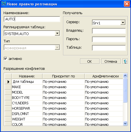The image size is (131, 132).
Task: Open the disabled 'Тип' combo box
Action: tap(32, 47)
